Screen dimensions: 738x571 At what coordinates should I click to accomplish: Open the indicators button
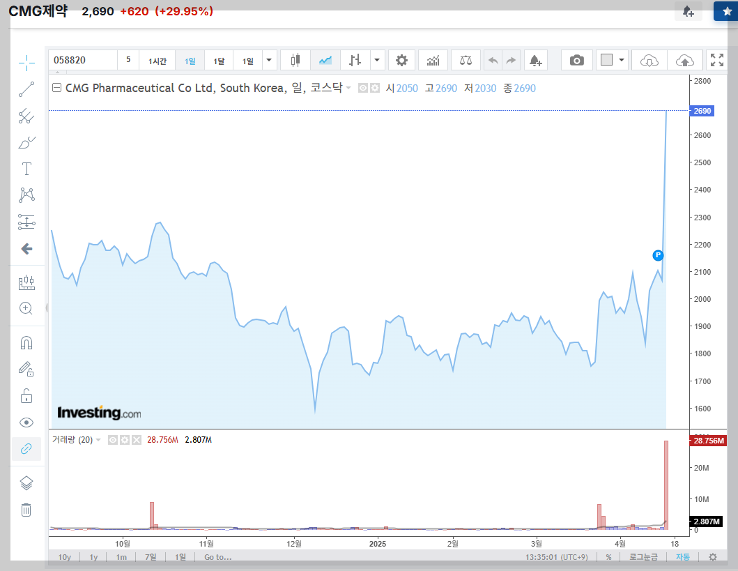click(433, 60)
